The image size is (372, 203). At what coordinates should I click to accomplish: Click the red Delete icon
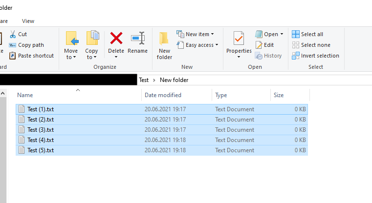coord(116,39)
